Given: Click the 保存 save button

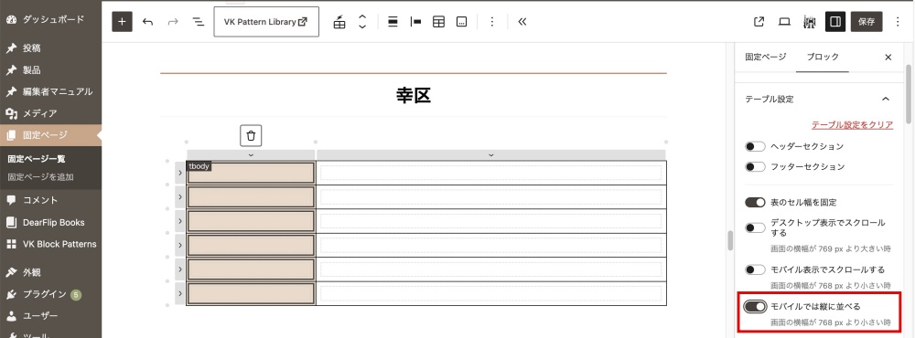Looking at the screenshot, I should (x=867, y=22).
